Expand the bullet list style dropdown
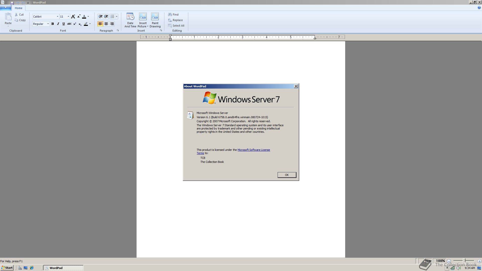Image resolution: width=482 pixels, height=271 pixels. (116, 17)
